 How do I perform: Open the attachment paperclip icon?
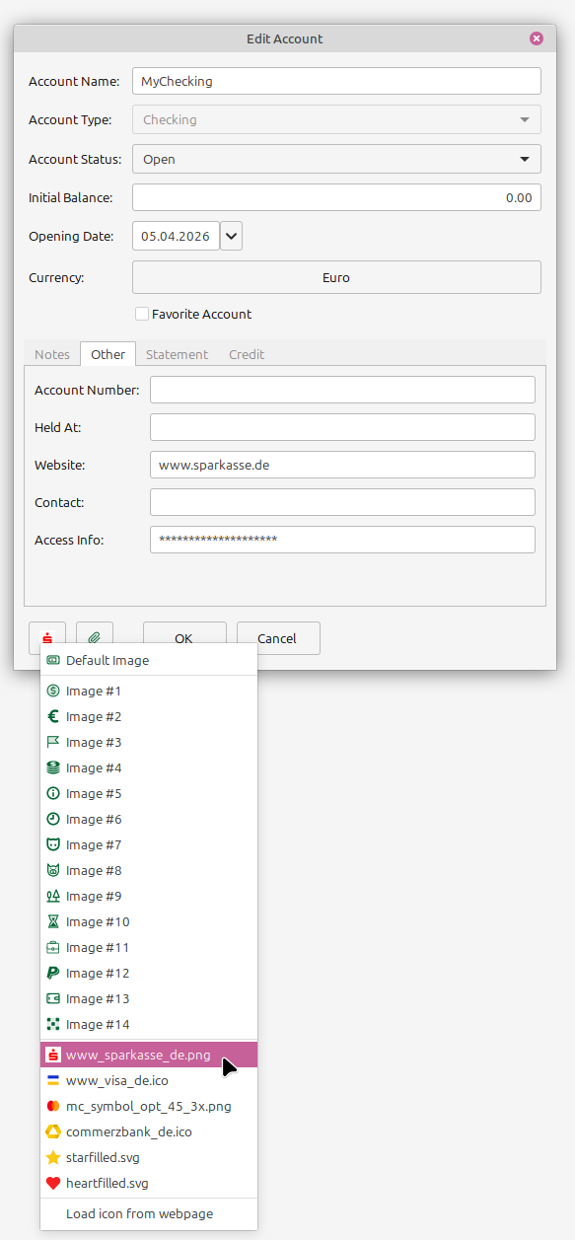pyautogui.click(x=94, y=637)
